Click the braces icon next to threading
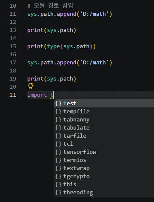The image size is (154, 202). (x=58, y=193)
